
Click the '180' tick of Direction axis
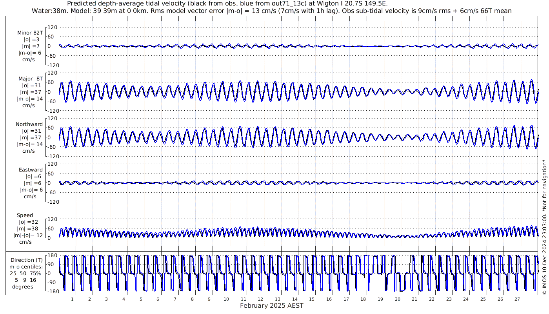pos(52,255)
